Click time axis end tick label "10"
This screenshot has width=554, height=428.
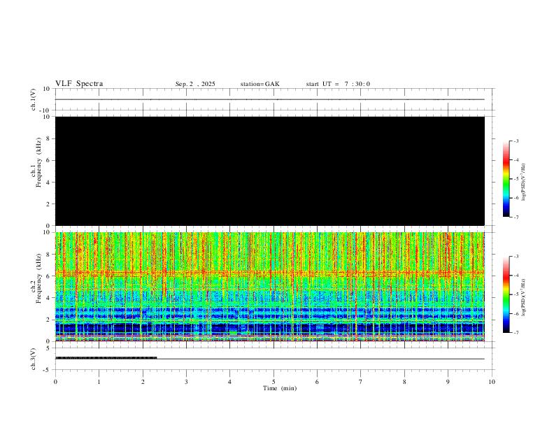[x=492, y=382]
